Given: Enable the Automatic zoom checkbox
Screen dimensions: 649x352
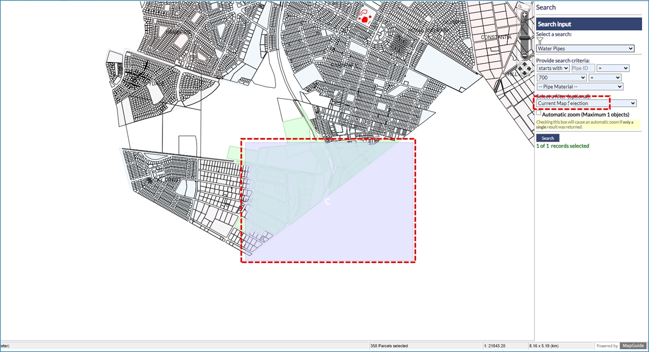Looking at the screenshot, I should click(x=539, y=113).
